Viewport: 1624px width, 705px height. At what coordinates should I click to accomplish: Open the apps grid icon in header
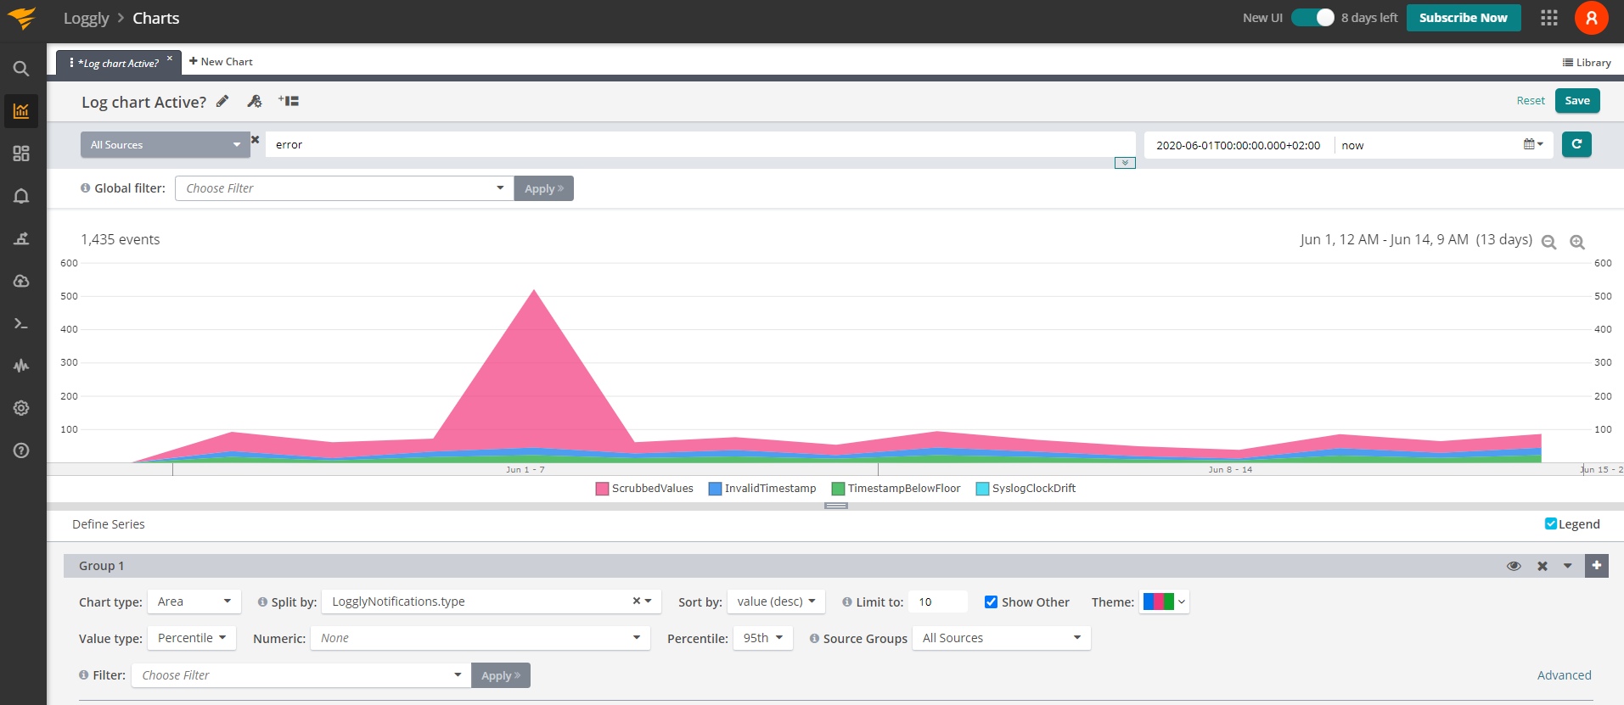(x=1549, y=18)
